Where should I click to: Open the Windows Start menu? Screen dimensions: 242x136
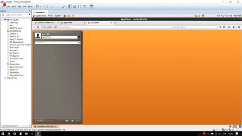[x=3, y=134]
